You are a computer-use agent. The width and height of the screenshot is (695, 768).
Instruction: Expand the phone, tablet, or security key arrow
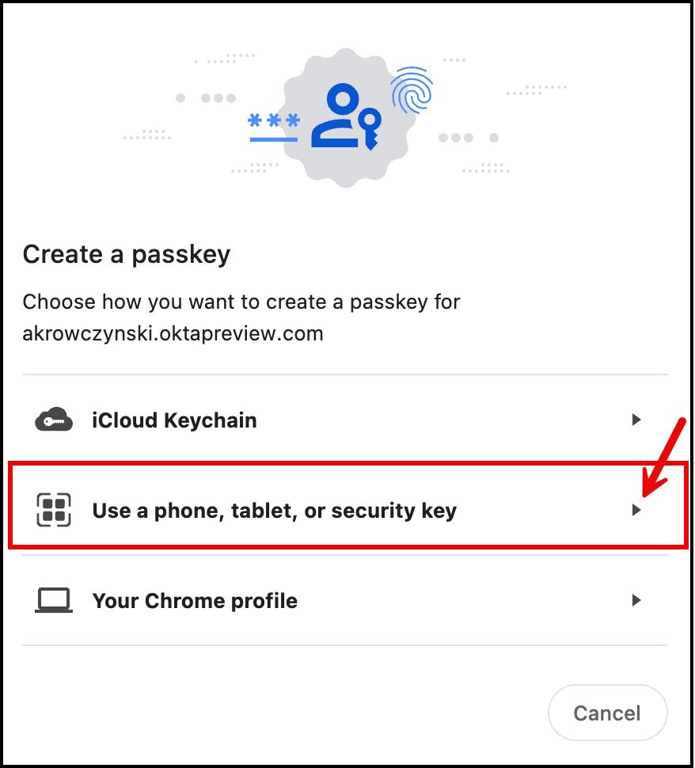(636, 511)
